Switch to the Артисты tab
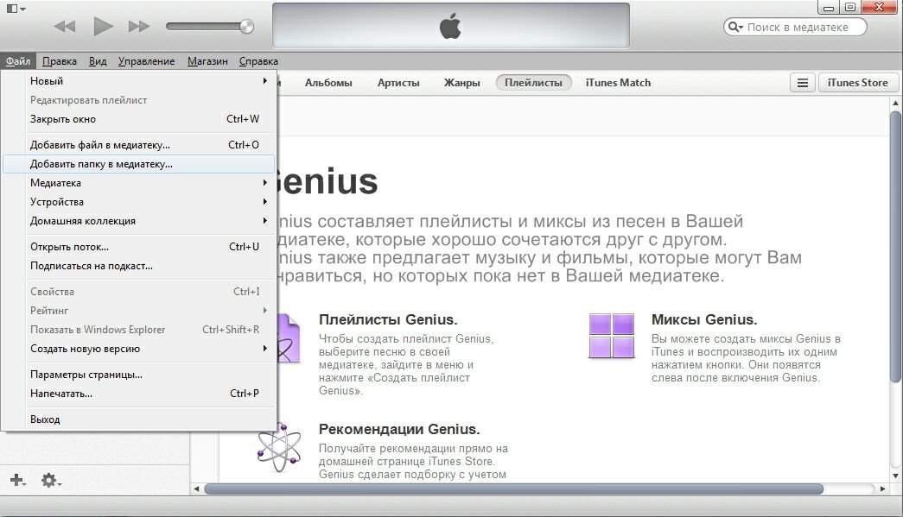 coord(398,83)
